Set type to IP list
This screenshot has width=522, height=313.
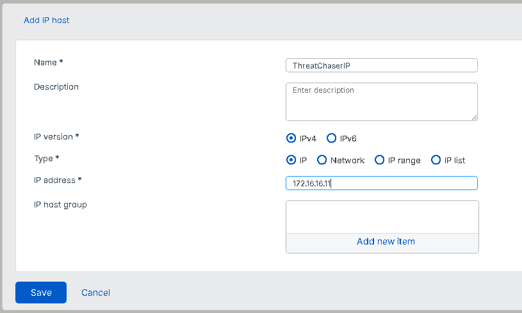(x=436, y=160)
